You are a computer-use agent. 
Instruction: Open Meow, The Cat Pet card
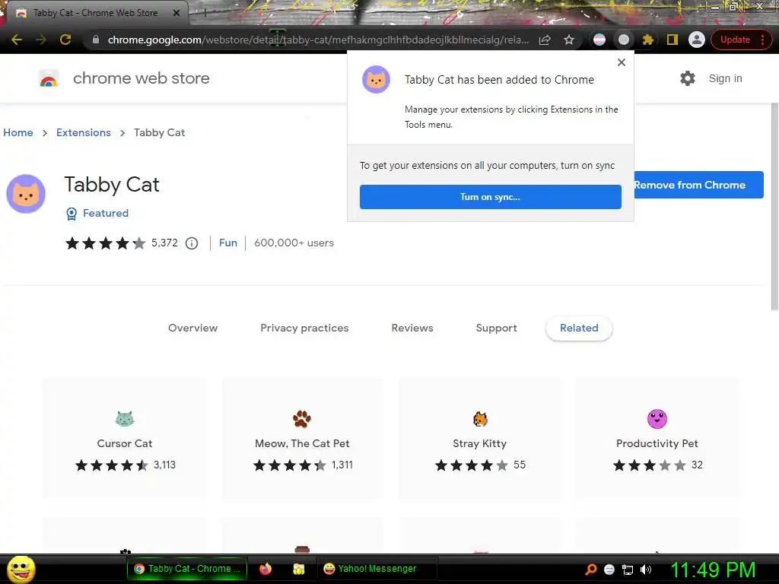click(302, 439)
